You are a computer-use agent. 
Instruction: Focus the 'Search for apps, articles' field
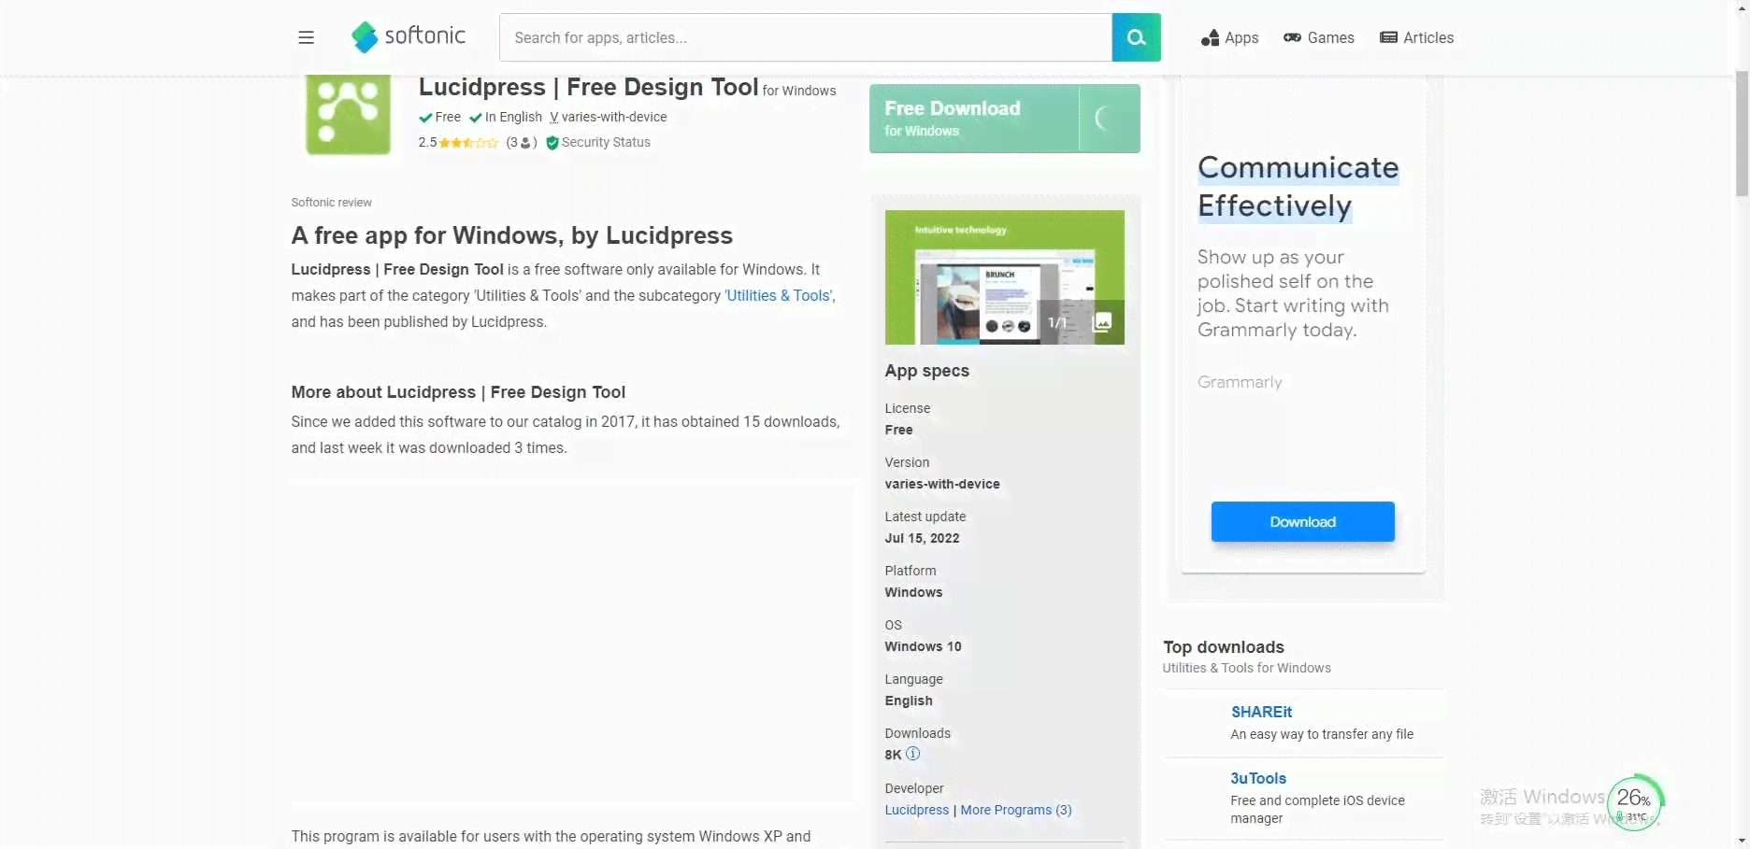click(x=806, y=37)
